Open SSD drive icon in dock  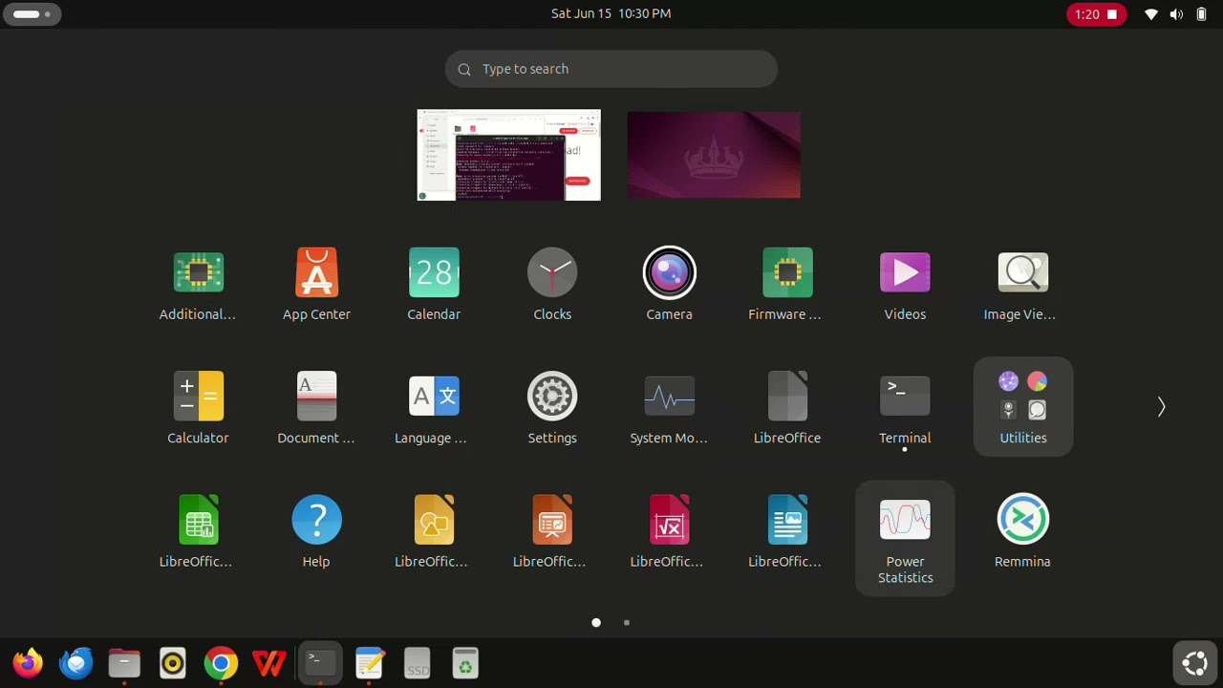coord(418,663)
